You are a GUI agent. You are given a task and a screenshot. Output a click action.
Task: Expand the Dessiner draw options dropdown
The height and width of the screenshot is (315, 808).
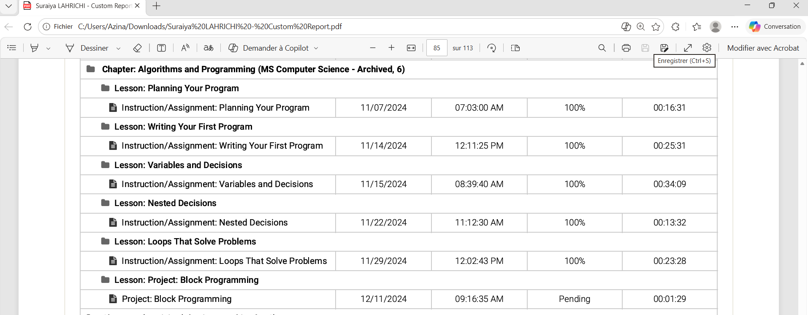pos(118,49)
